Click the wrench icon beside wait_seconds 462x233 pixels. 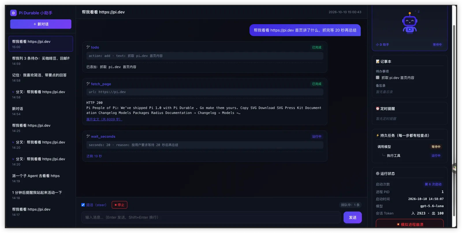[88, 136]
